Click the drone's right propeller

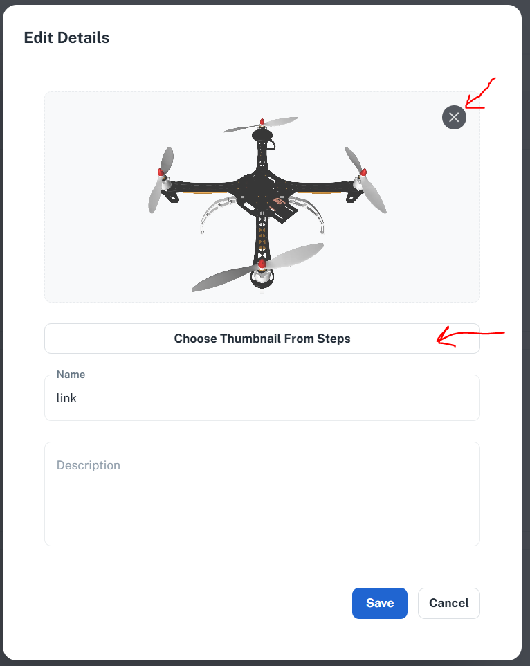[x=365, y=179]
